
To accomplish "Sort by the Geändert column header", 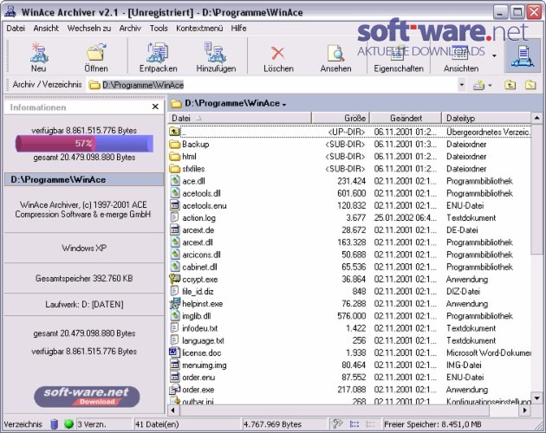I will (406, 118).
